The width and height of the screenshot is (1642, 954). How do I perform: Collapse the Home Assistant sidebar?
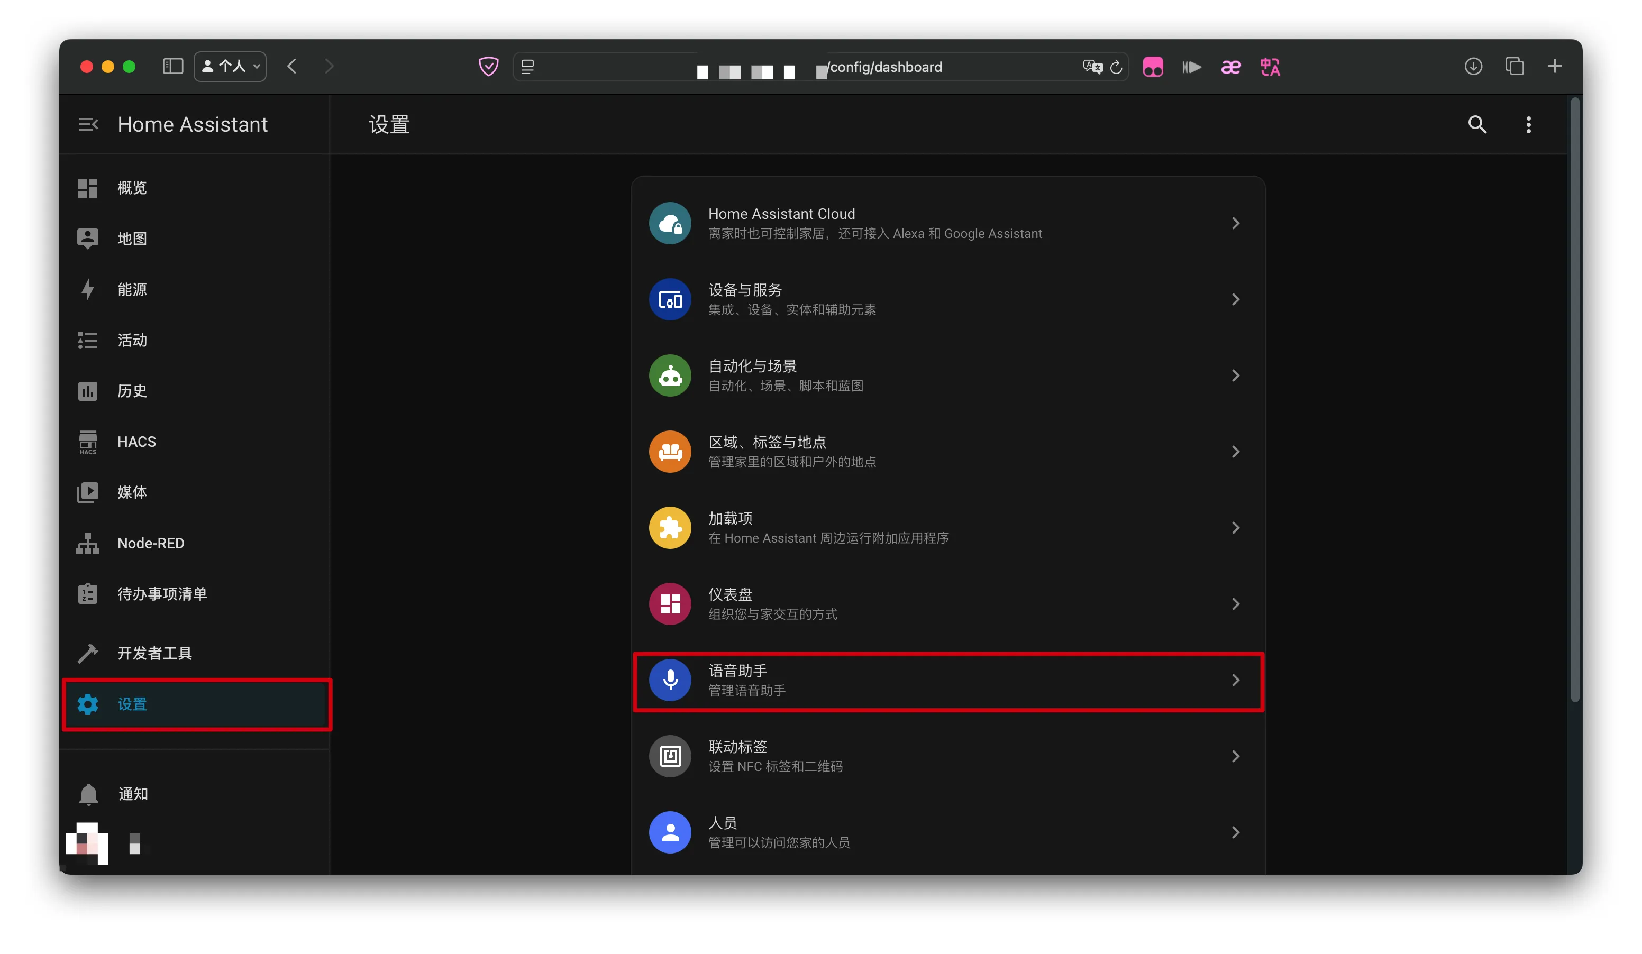(88, 124)
